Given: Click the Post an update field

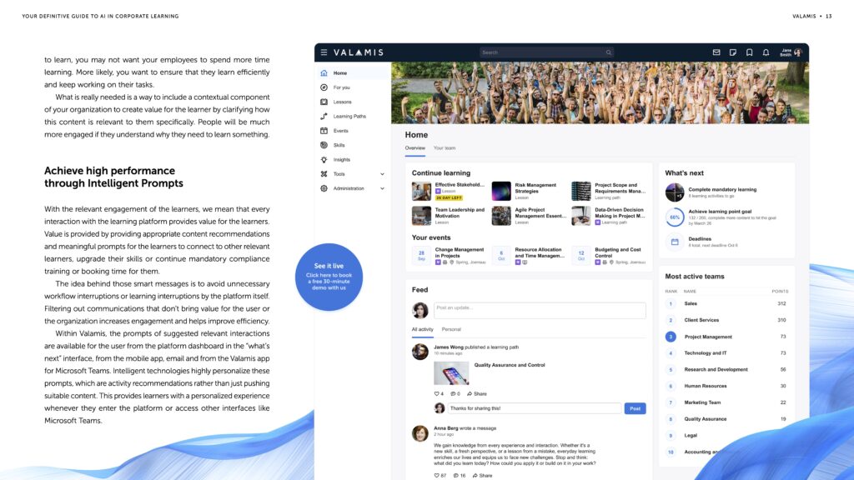Looking at the screenshot, I should pyautogui.click(x=540, y=310).
